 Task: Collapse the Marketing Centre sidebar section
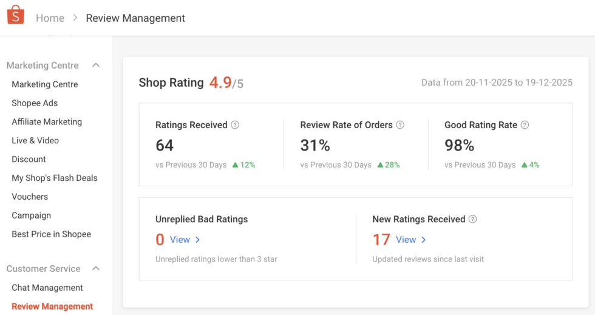(x=96, y=66)
